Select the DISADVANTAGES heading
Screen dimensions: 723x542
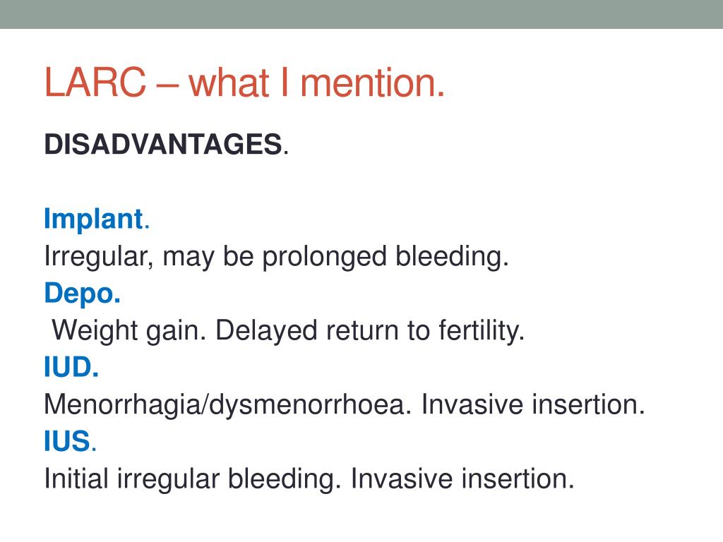[x=166, y=144]
